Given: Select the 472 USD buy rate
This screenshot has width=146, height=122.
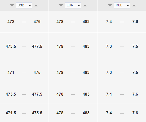Looking at the screenshot, I should [x=11, y=22].
